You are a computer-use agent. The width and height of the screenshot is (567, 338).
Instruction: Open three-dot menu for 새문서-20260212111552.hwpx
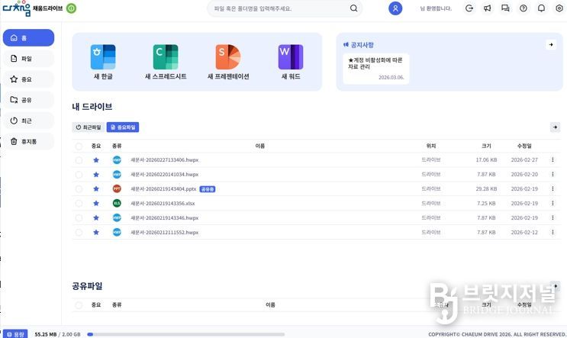tap(553, 232)
